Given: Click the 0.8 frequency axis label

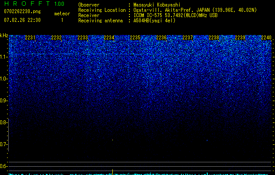Looking at the screenshot, I should (x=3, y=122).
